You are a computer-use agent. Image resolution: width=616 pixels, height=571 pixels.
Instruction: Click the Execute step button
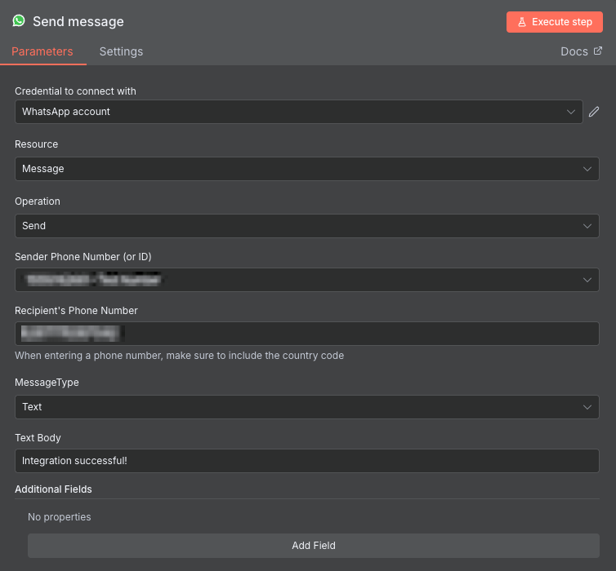pyautogui.click(x=555, y=22)
